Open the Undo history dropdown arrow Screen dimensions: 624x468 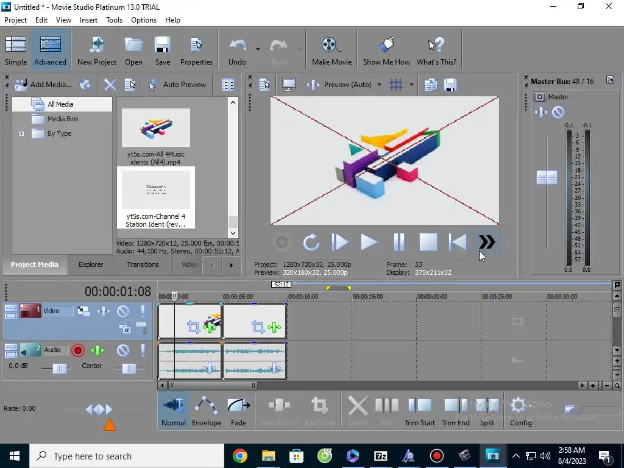258,49
